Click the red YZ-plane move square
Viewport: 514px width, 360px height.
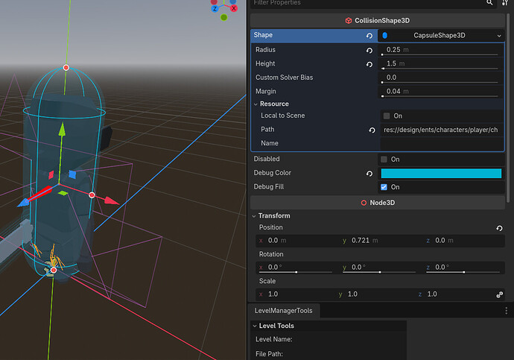coord(51,174)
